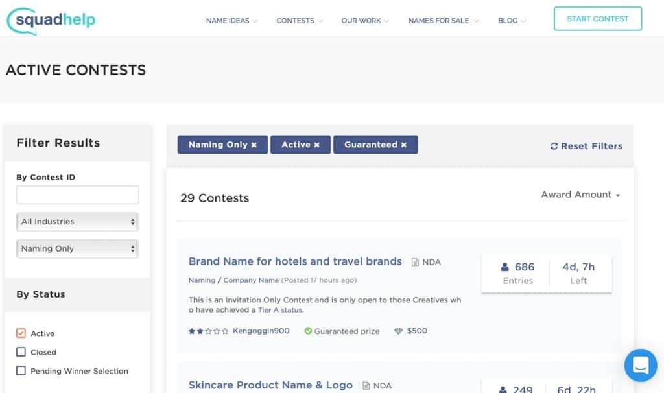
Task: Click the Filter Results heading
Action: click(x=58, y=143)
